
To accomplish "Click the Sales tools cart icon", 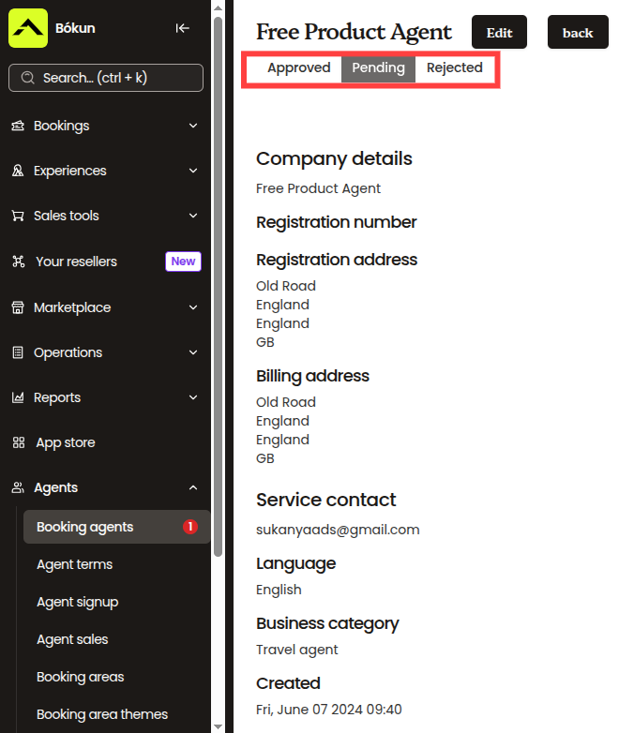I will (18, 216).
